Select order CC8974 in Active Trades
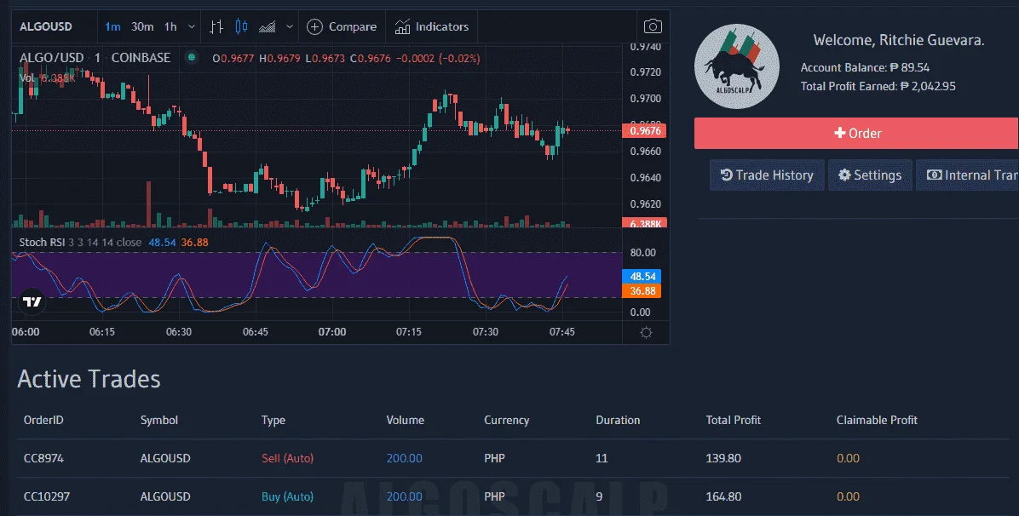The width and height of the screenshot is (1019, 516). 43,458
